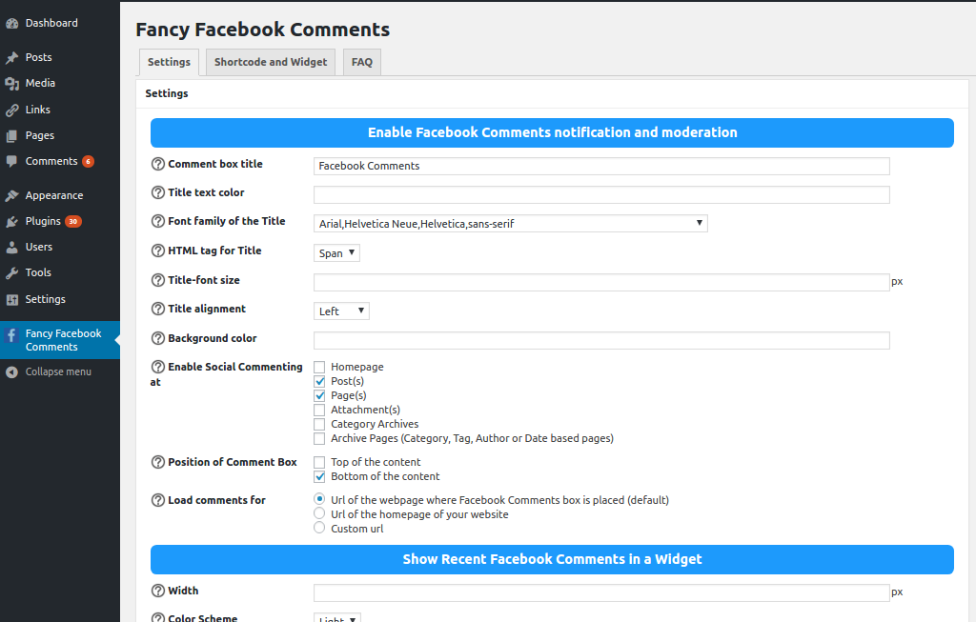Open the Media library icon
This screenshot has width=976, height=622.
click(x=12, y=84)
